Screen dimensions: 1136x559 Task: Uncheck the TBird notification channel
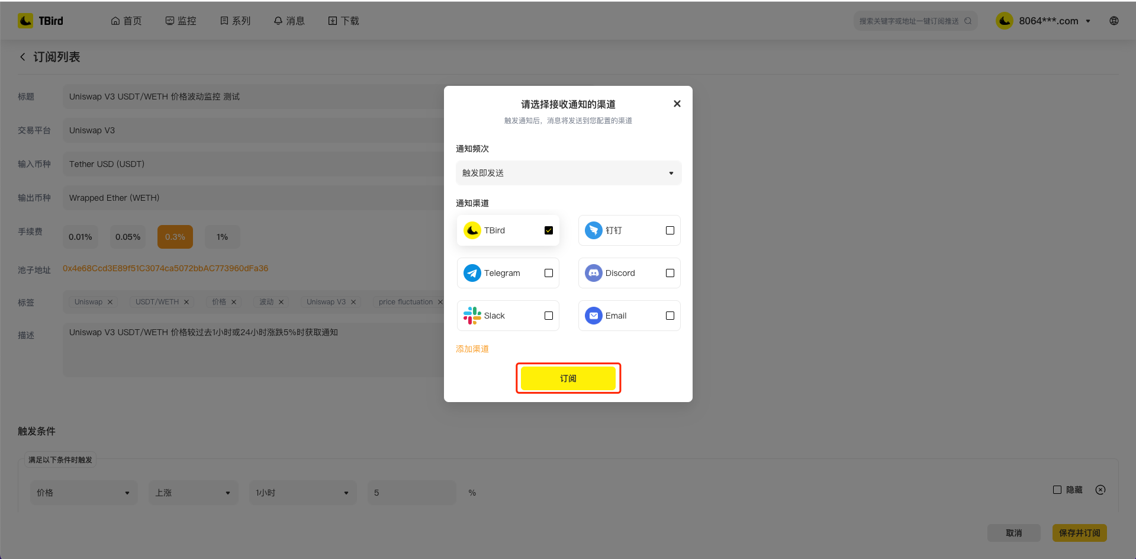coord(548,230)
